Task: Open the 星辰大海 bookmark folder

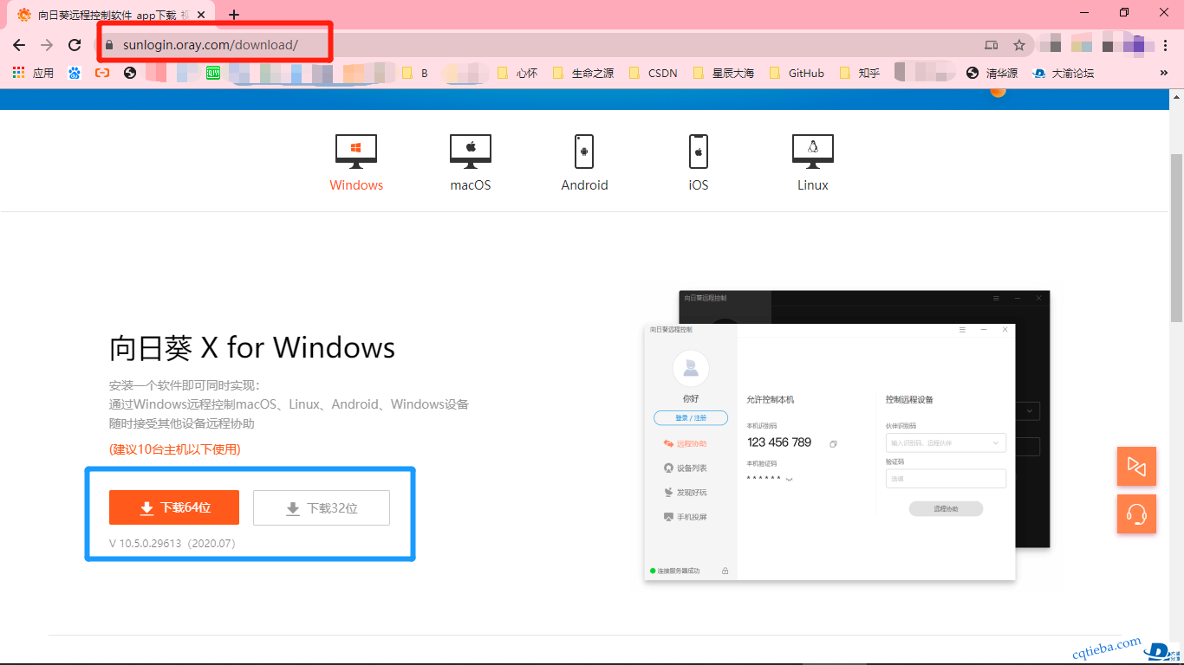Action: click(x=724, y=74)
